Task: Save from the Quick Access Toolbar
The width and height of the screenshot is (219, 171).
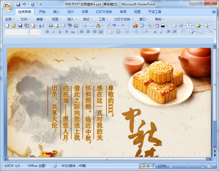Action: point(18,5)
